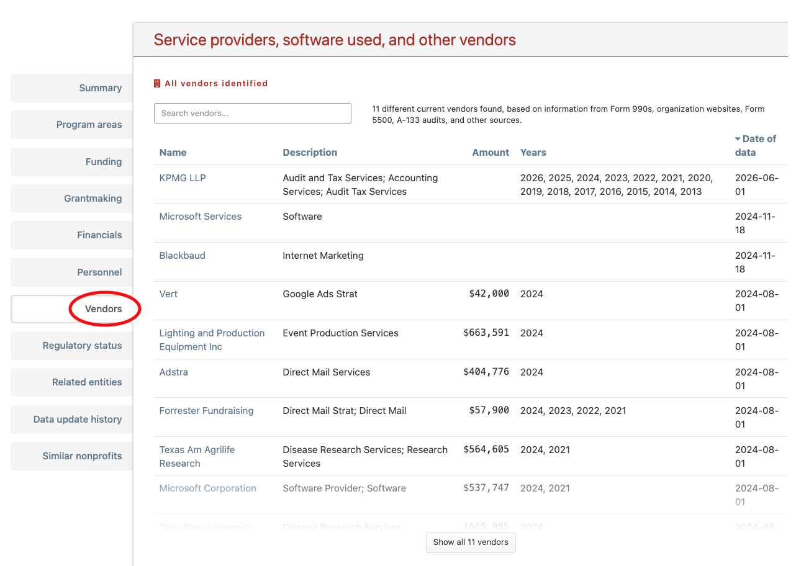Open the Summary sidebar tab
796x566 pixels.
[72, 88]
